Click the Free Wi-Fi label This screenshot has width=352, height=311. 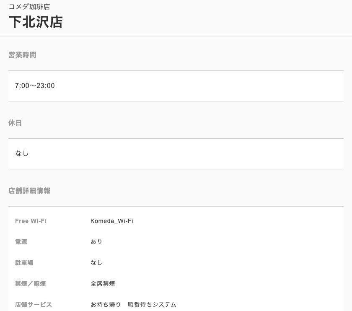click(x=31, y=221)
